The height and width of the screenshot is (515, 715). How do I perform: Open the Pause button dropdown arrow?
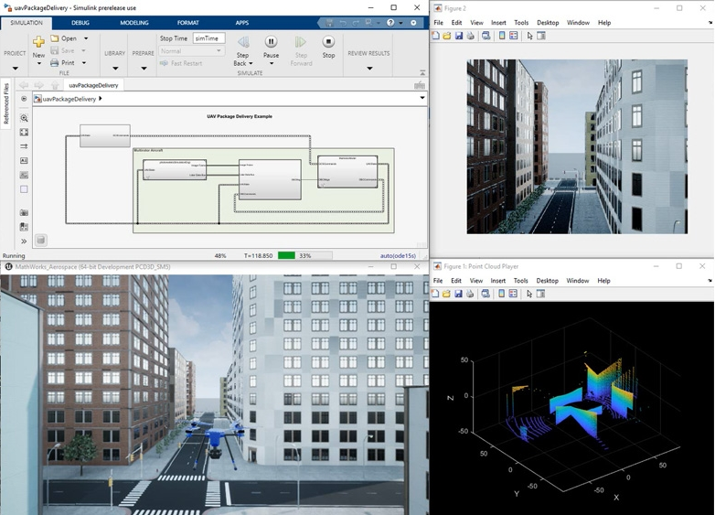[272, 63]
